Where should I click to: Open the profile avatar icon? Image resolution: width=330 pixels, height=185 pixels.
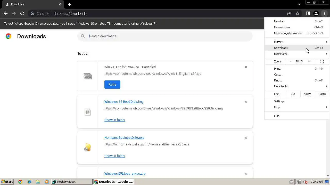point(316,13)
